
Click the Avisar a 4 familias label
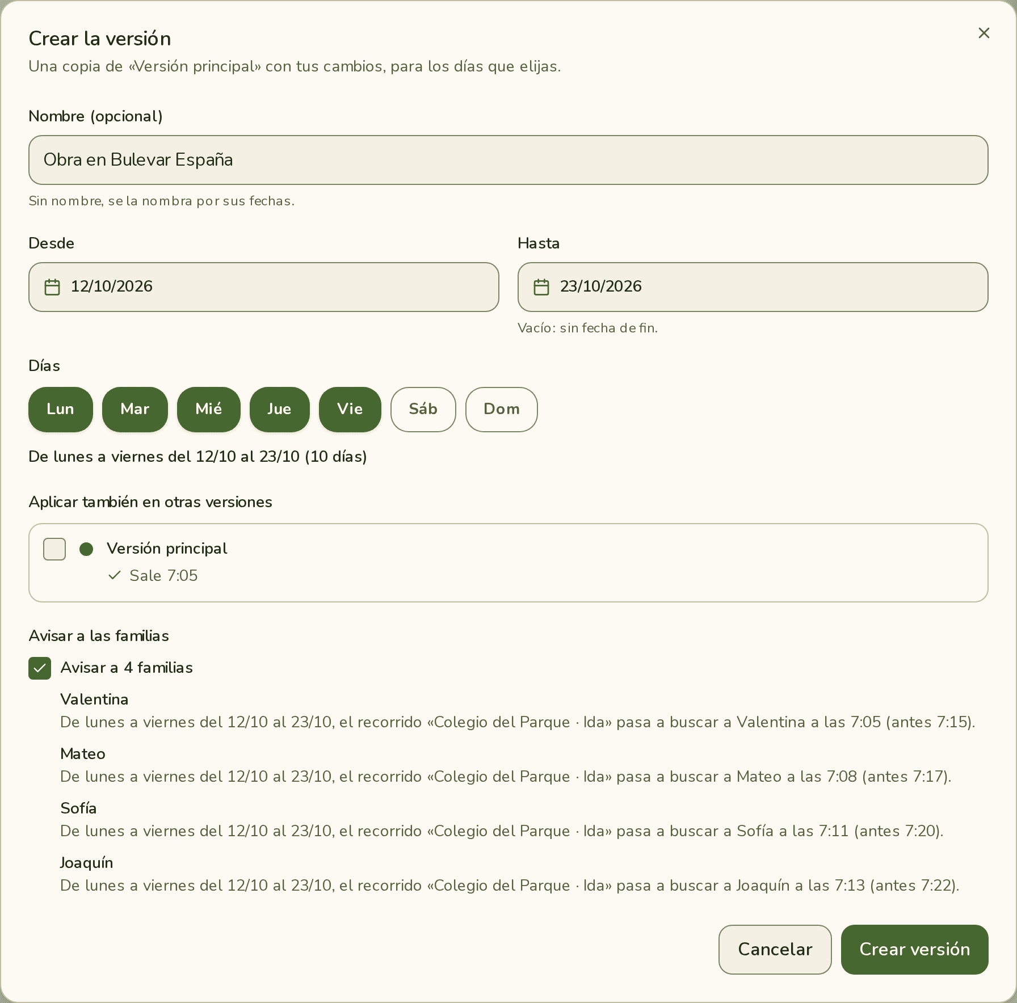click(127, 668)
